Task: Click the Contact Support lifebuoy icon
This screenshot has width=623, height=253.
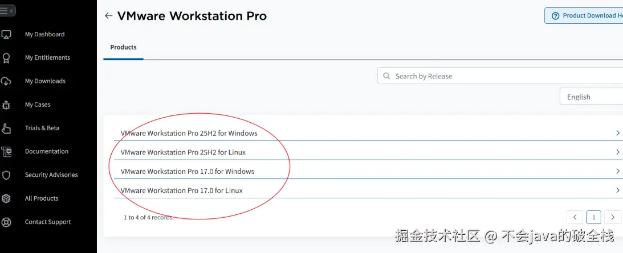Action: pyautogui.click(x=6, y=222)
